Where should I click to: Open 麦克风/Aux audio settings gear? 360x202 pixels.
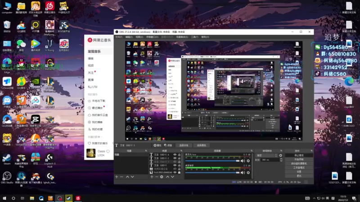248,161
